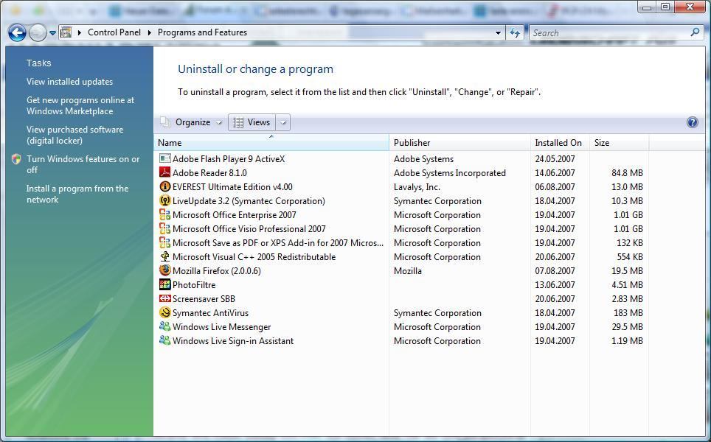This screenshot has height=442, width=711.
Task: Click the 84.8 MB size cell
Action: (x=627, y=173)
